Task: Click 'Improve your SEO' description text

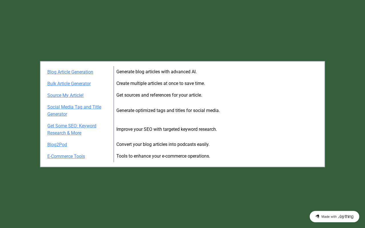Action: [x=167, y=129]
